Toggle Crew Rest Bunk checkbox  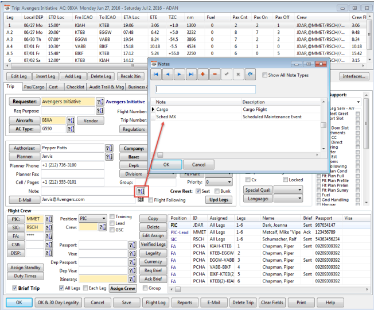point(217,191)
